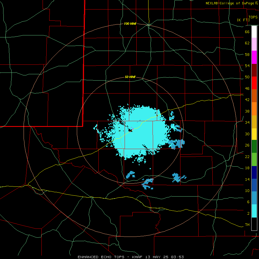Click the "14" scale value
Viewport: 259px width, 259px height.
247,179
